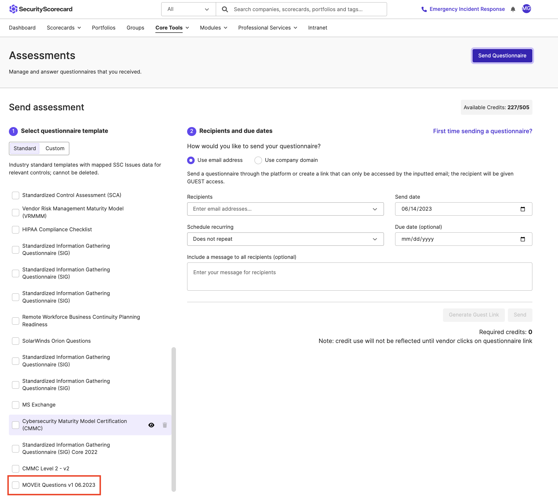558x501 pixels.
Task: Check SIG Core 2022 template
Action: click(16, 449)
